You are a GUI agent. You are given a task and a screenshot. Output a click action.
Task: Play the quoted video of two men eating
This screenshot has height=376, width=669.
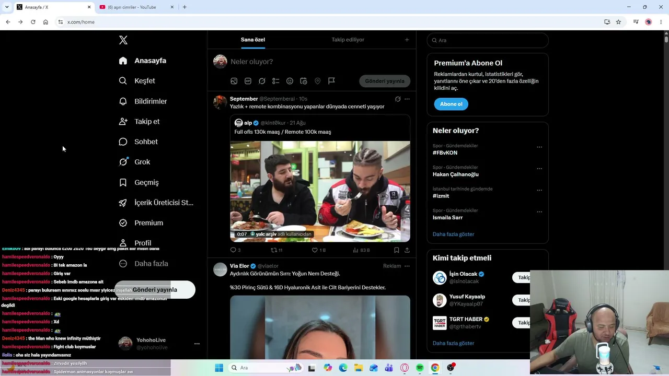(320, 191)
